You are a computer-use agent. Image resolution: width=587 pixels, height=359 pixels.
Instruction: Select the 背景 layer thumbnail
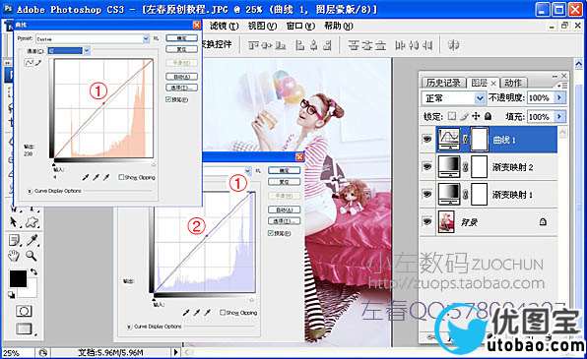click(446, 222)
